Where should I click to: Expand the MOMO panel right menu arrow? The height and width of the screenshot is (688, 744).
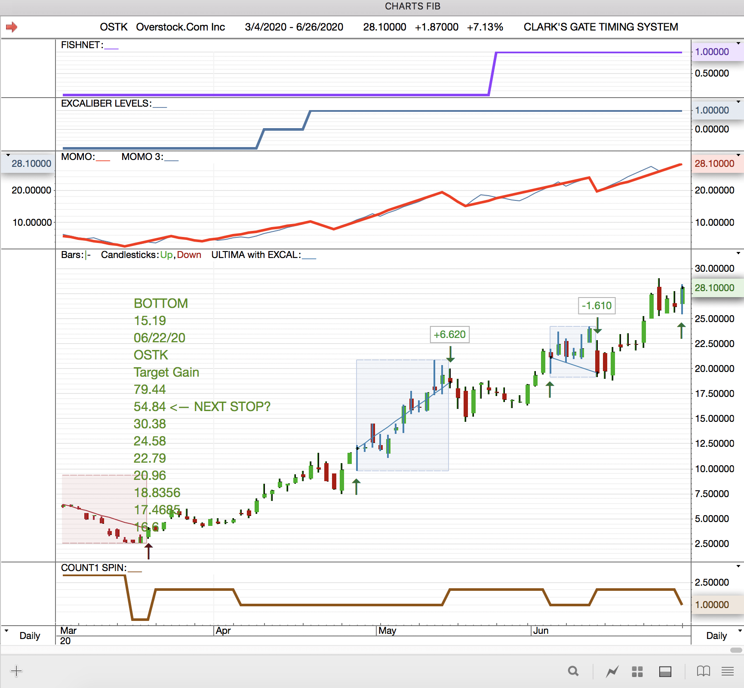tap(738, 155)
